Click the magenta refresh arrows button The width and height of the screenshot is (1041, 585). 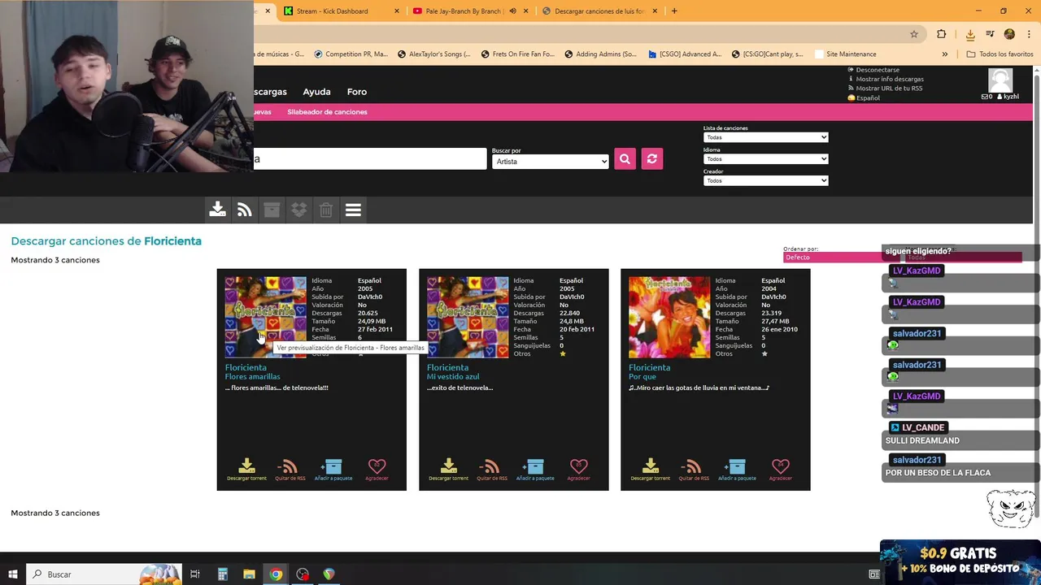point(651,159)
